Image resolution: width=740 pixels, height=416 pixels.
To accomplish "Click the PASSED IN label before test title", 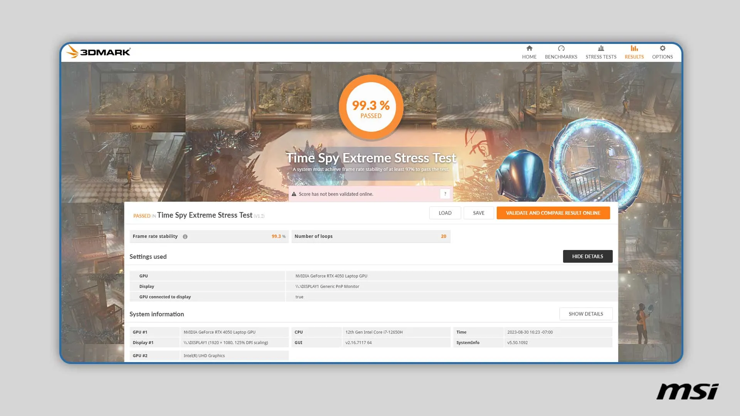I will (x=145, y=216).
